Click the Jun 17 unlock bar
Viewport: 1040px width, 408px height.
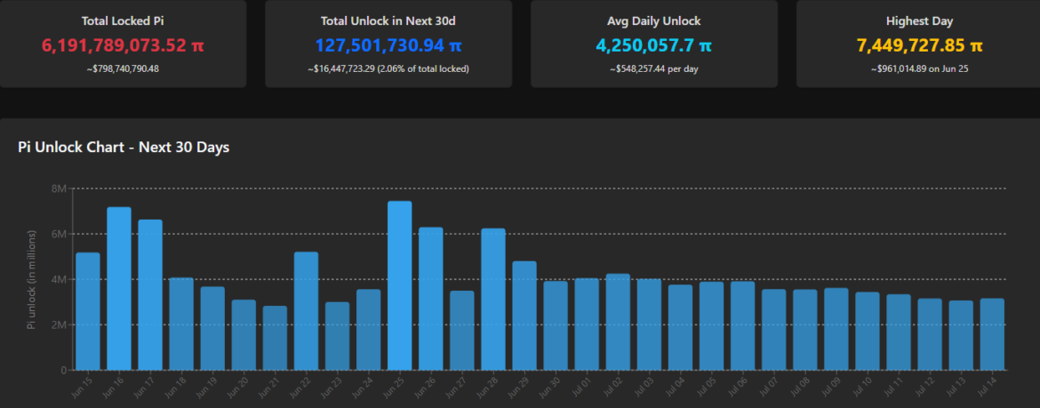150,294
